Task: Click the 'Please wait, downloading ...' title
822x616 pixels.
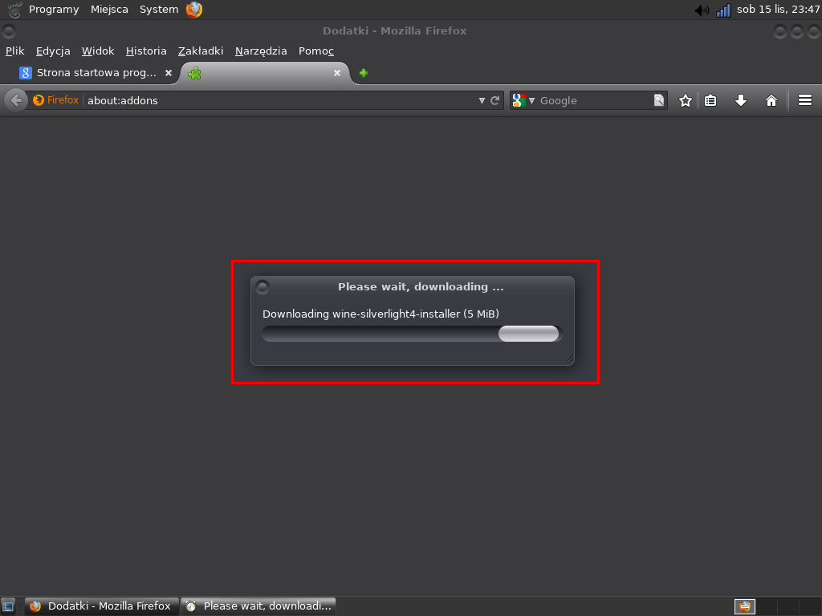Action: 421,286
